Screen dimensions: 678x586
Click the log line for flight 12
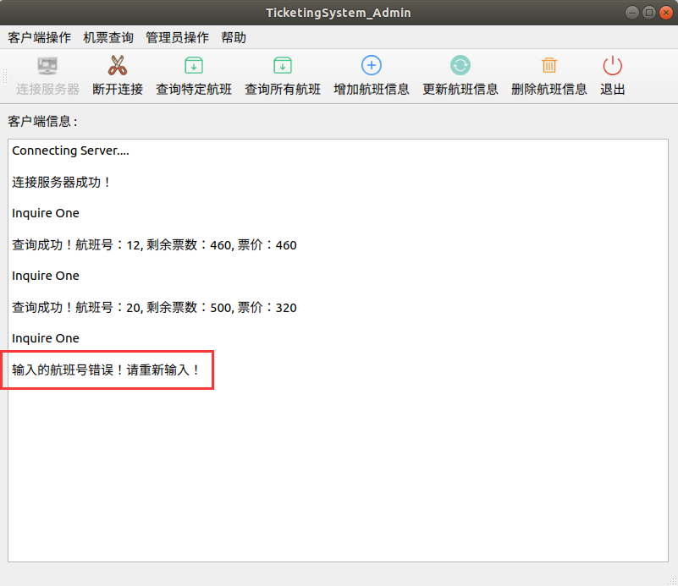tap(154, 245)
